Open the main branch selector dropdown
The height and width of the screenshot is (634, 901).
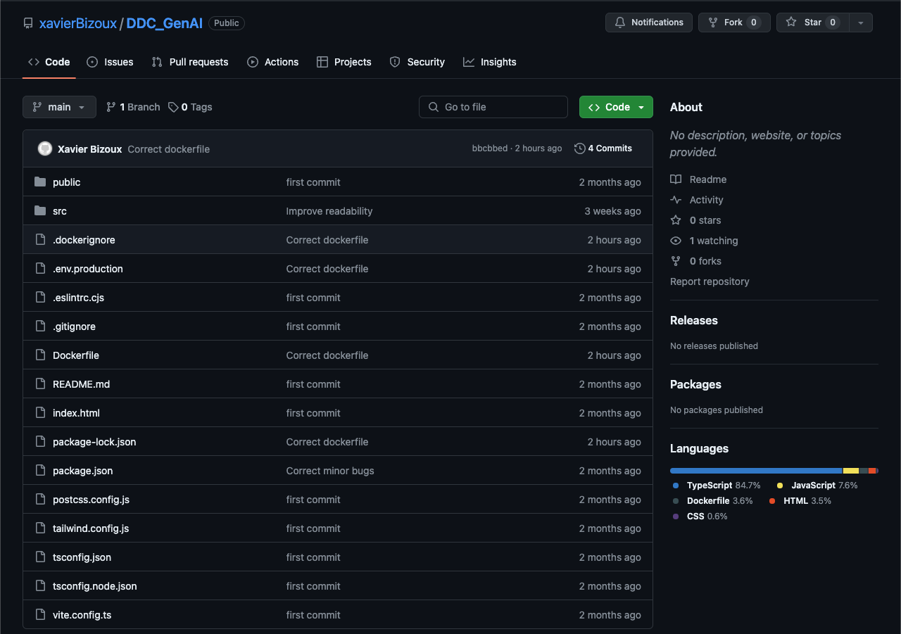point(59,106)
